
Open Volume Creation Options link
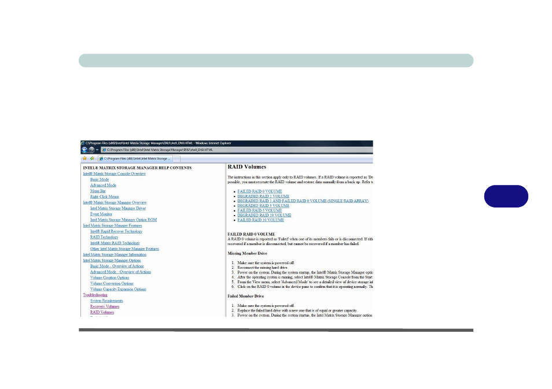pyautogui.click(x=109, y=278)
